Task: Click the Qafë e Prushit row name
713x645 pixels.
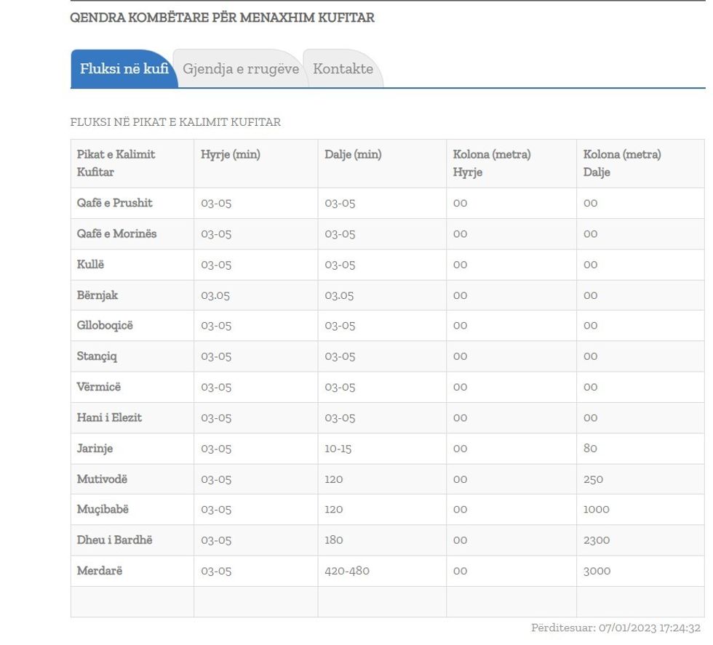Action: (115, 203)
